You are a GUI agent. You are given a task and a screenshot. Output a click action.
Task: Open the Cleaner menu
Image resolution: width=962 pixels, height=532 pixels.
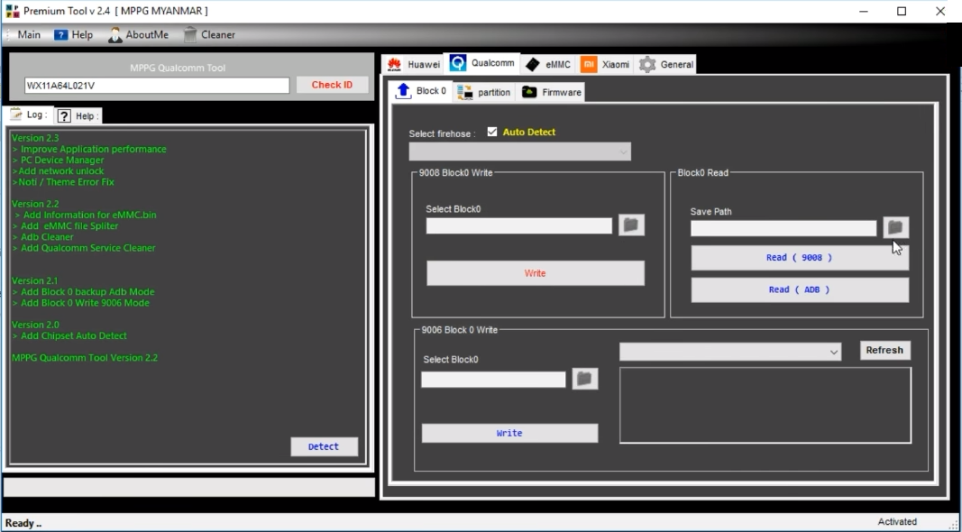click(209, 35)
